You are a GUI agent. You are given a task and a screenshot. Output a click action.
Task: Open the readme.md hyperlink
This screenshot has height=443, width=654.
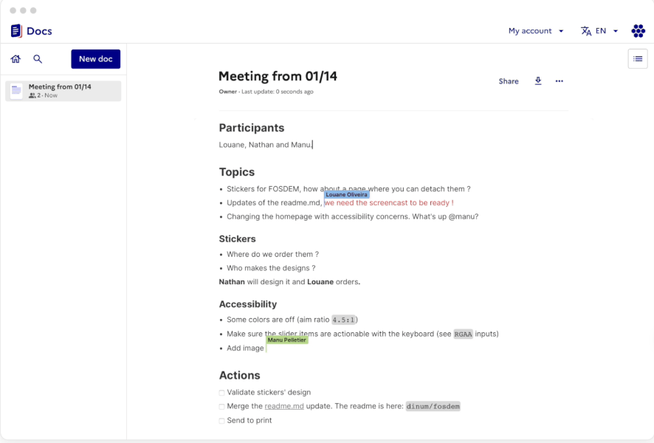284,406
